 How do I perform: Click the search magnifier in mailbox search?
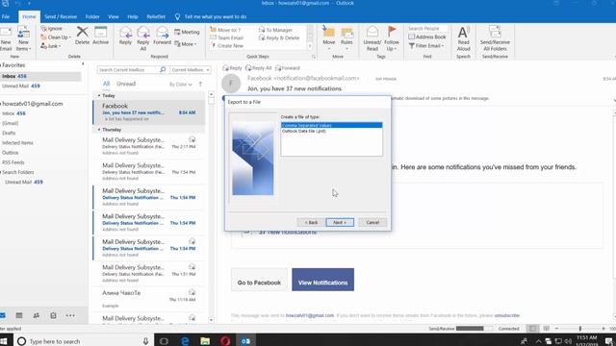click(163, 69)
